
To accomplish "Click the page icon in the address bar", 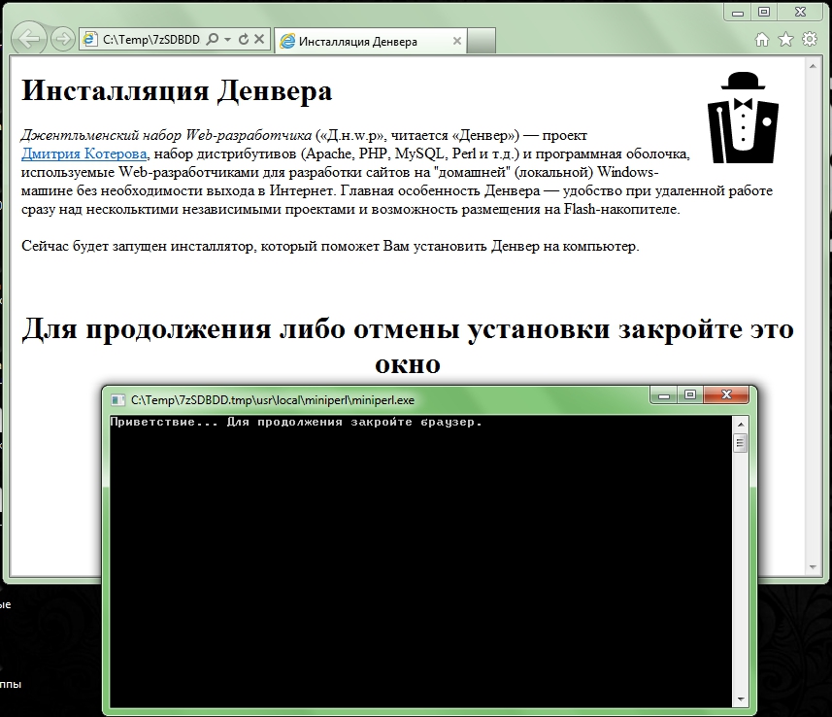I will pyautogui.click(x=90, y=39).
